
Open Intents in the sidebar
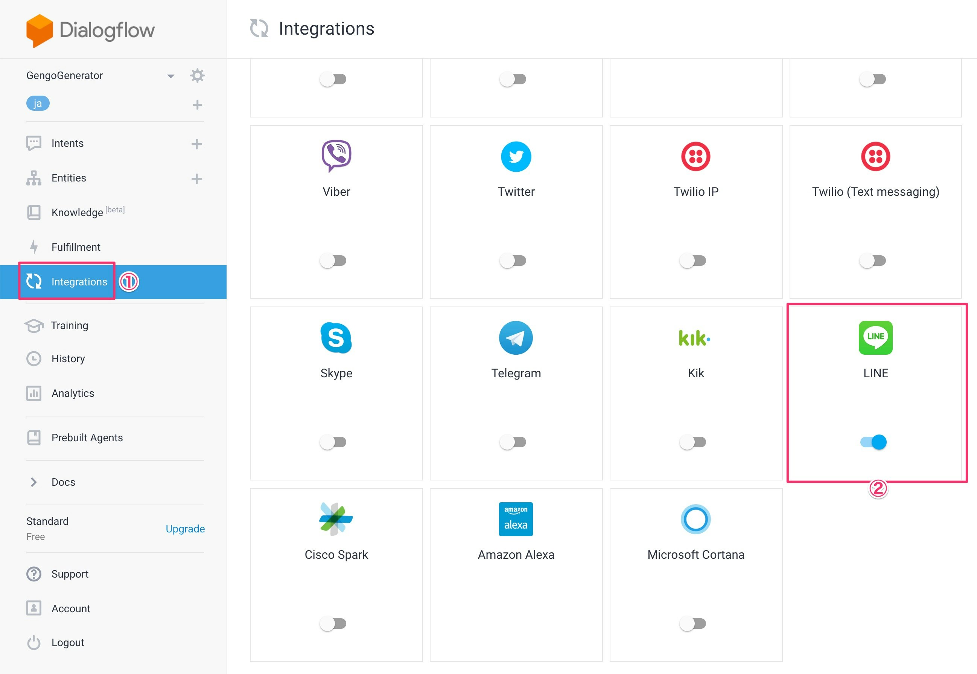point(67,143)
